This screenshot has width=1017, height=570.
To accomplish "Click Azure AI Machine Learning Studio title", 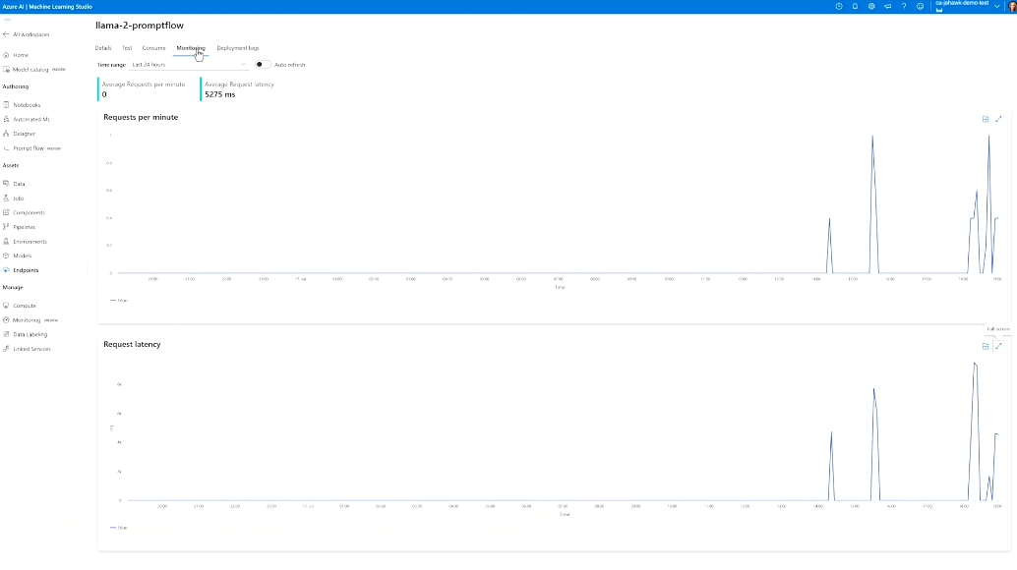I will click(47, 7).
